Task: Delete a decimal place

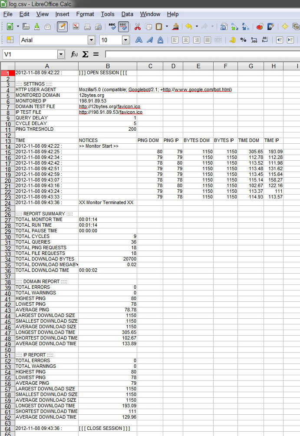Action: pos(265,40)
